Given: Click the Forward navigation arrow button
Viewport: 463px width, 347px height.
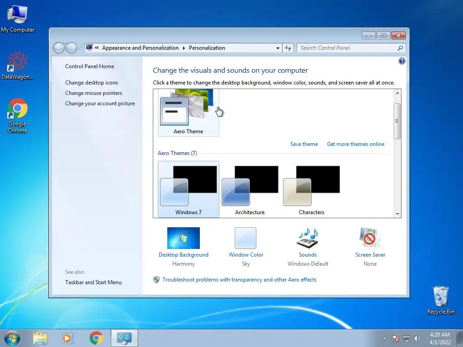Looking at the screenshot, I should [71, 48].
